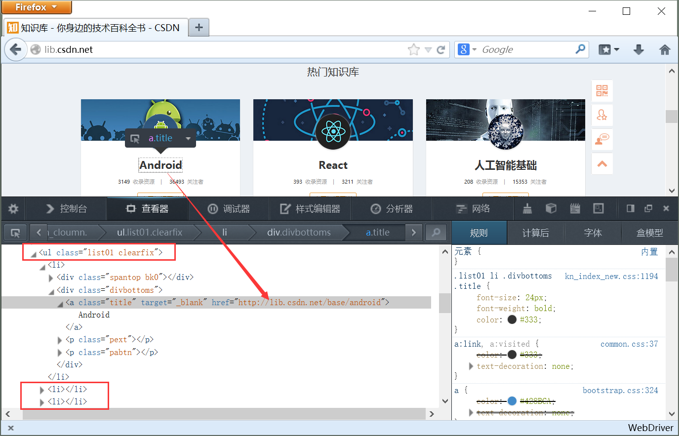Image resolution: width=679 pixels, height=436 pixels.
Task: Open the kn_index_new.css:1194 source link
Action: pos(611,276)
